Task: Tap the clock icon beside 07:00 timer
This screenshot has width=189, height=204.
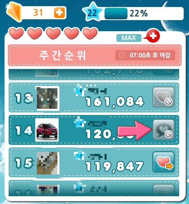Action: coord(122,55)
